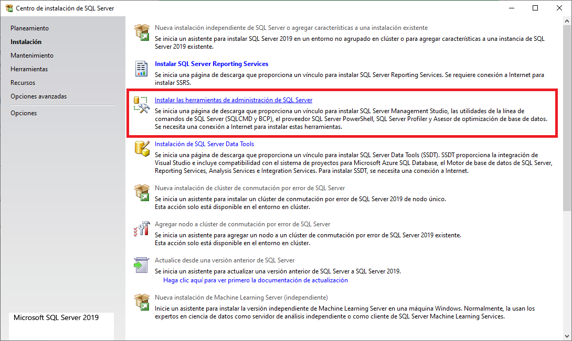572x341 pixels.
Task: Click the SQL Server setup icon in title bar
Action: click(x=9, y=8)
